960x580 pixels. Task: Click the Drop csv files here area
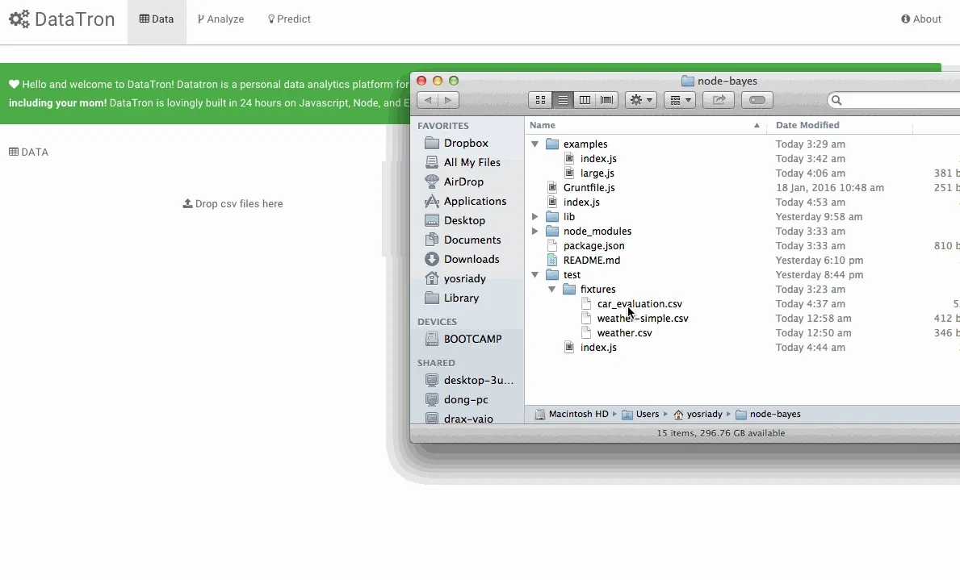coord(233,204)
